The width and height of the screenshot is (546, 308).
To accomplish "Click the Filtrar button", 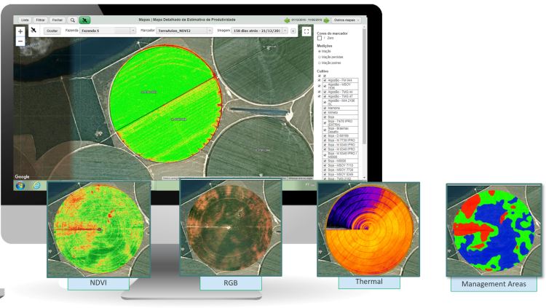I will click(41, 20).
